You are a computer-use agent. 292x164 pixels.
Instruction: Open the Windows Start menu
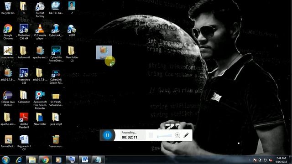click(x=5, y=160)
